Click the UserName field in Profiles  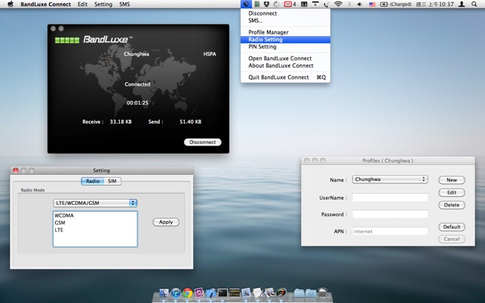click(390, 197)
